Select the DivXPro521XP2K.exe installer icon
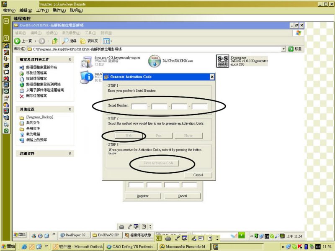 pos(154,61)
